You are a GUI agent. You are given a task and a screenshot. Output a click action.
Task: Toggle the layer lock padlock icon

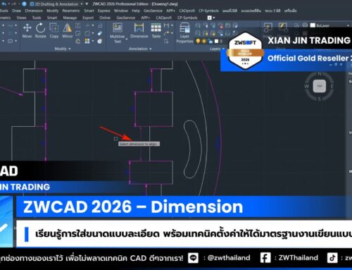[x=210, y=42]
